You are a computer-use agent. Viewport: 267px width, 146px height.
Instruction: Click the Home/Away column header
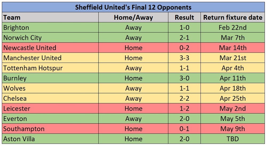pyautogui.click(x=133, y=17)
